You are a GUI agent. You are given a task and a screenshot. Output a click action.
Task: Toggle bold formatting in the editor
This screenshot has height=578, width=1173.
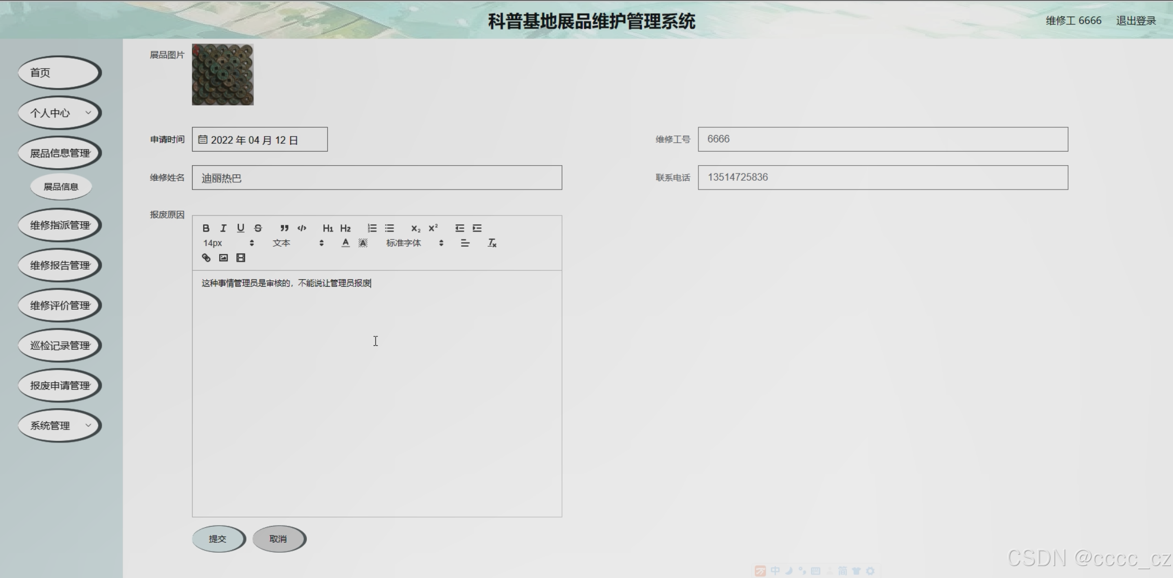coord(206,228)
